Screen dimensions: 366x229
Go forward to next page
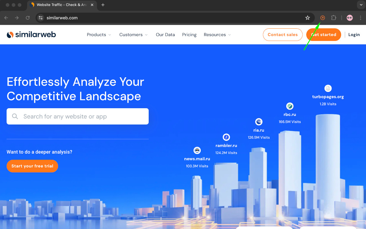pos(17,18)
